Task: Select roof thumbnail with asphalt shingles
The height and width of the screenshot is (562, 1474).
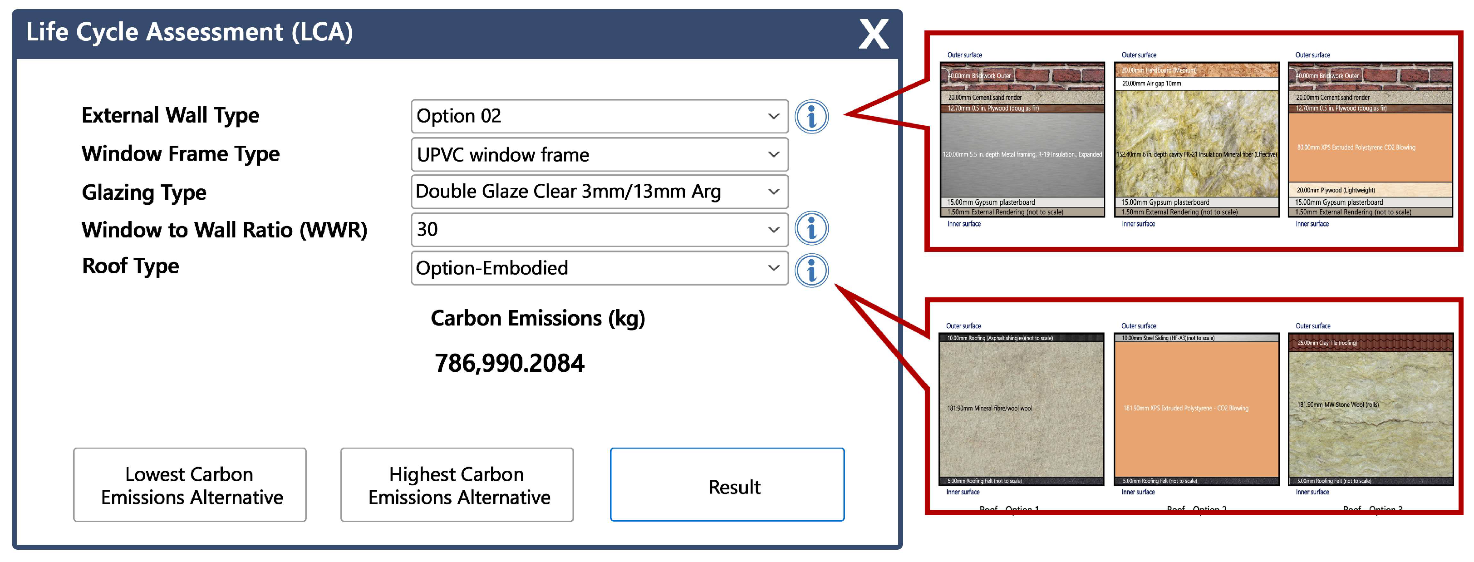Action: click(x=1022, y=409)
